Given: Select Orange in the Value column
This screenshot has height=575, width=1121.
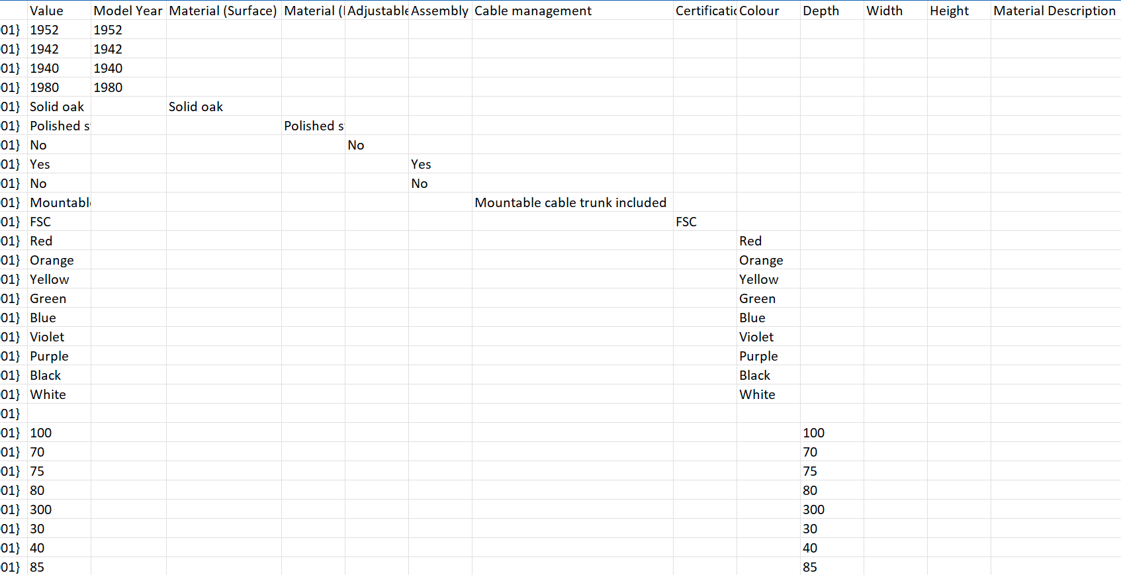Looking at the screenshot, I should coord(58,260).
